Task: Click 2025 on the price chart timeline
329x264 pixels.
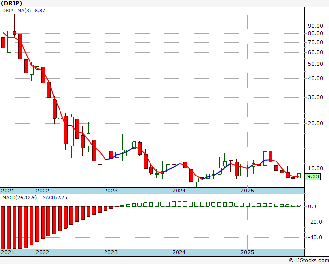Action: [x=247, y=191]
